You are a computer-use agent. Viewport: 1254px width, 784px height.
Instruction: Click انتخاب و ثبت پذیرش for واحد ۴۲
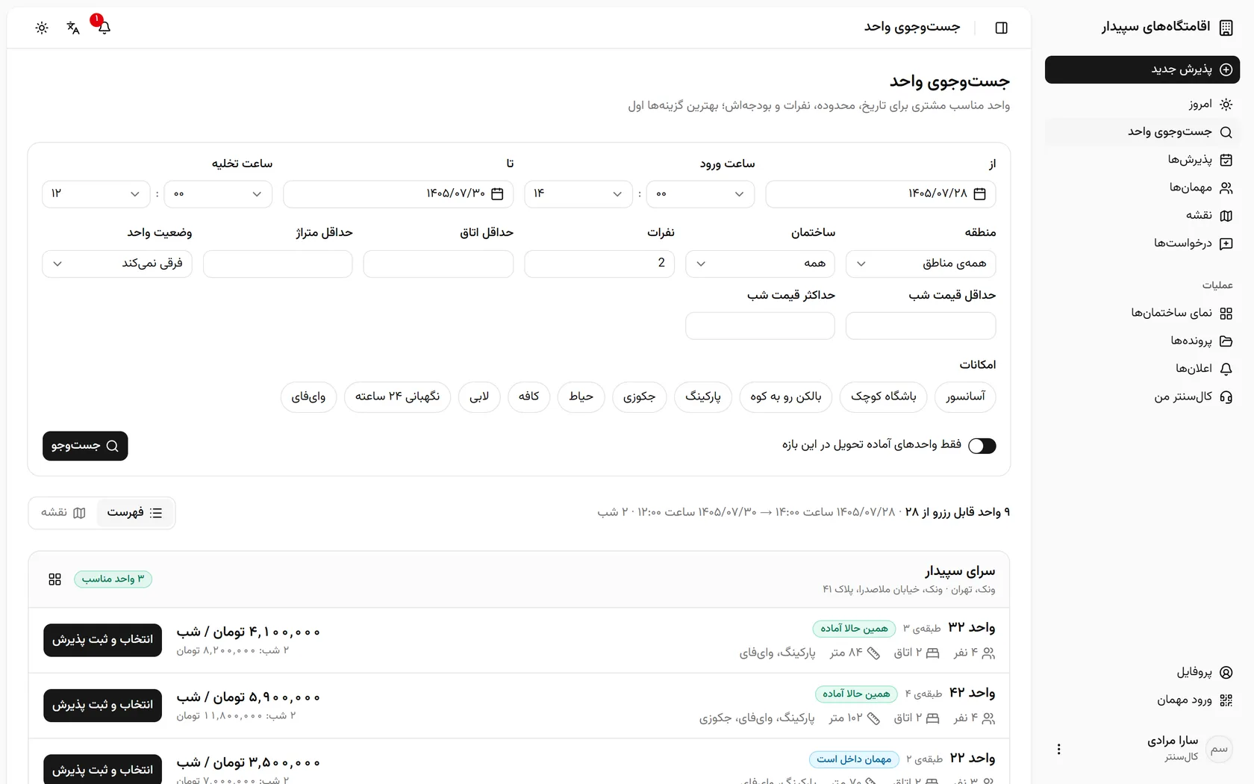pyautogui.click(x=102, y=706)
